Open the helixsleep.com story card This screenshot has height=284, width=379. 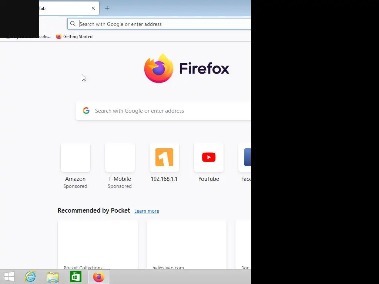[x=187, y=245]
